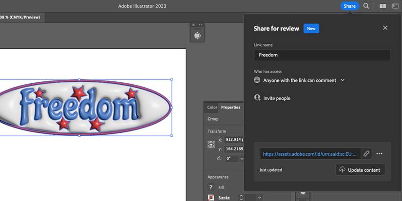
Task: Switch to the Properties tab
Action: [x=231, y=107]
